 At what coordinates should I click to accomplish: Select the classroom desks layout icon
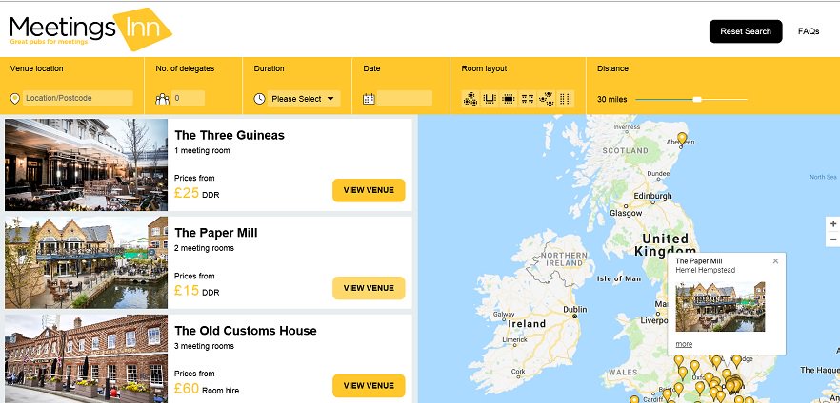528,99
